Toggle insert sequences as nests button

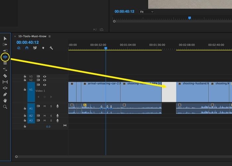(19, 48)
